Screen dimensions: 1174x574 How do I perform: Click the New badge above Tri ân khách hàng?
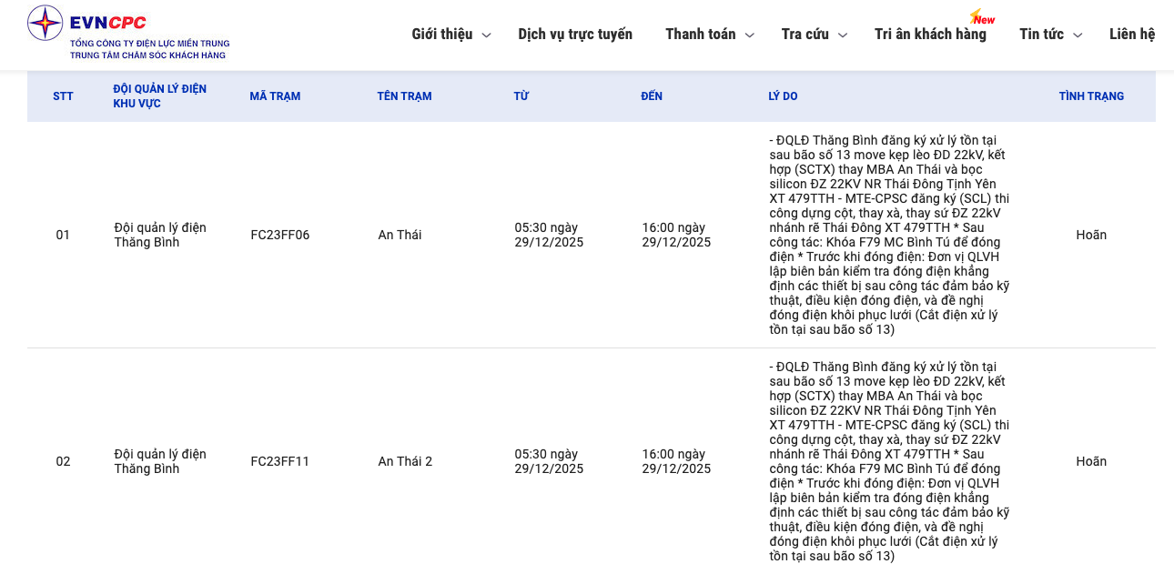tap(983, 18)
